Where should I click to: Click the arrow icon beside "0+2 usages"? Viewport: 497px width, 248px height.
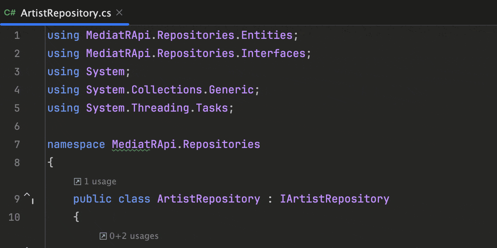(103, 236)
